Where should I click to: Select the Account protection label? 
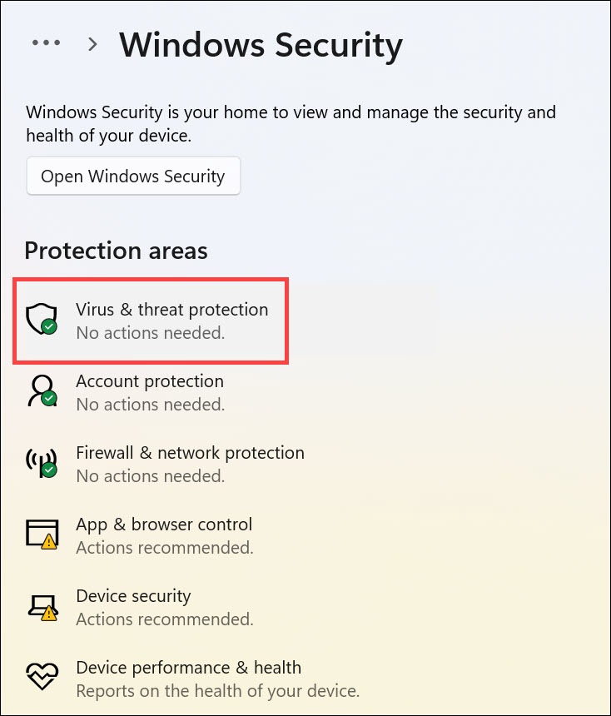tap(150, 381)
